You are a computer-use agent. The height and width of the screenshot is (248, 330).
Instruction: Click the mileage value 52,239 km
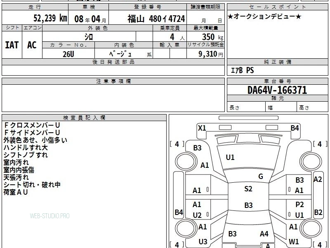(x=50, y=18)
